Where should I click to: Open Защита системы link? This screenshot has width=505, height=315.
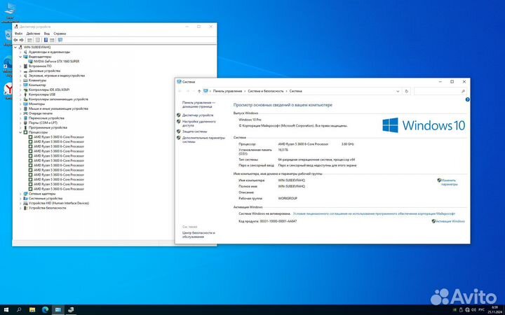click(x=194, y=132)
